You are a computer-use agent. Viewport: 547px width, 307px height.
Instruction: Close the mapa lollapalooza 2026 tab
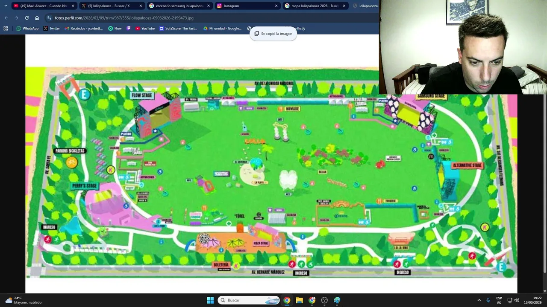[x=344, y=6]
